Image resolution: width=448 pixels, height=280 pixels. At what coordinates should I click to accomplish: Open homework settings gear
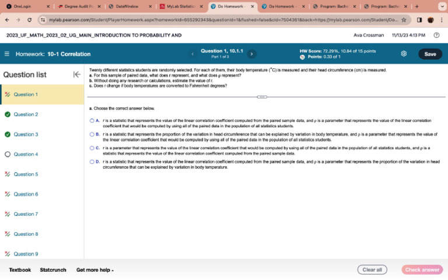(404, 54)
